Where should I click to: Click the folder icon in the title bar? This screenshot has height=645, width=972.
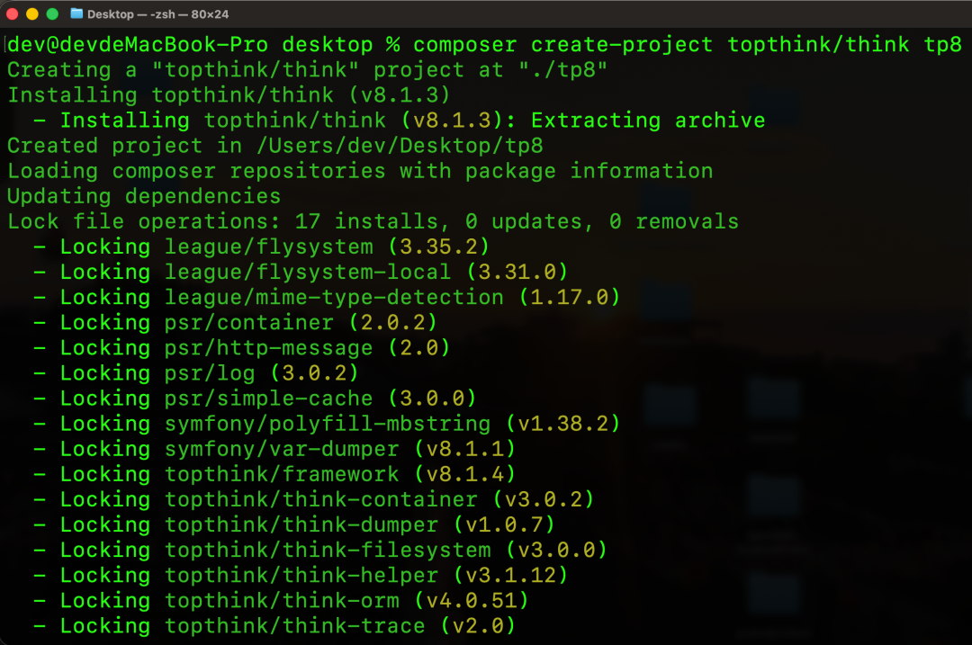76,13
